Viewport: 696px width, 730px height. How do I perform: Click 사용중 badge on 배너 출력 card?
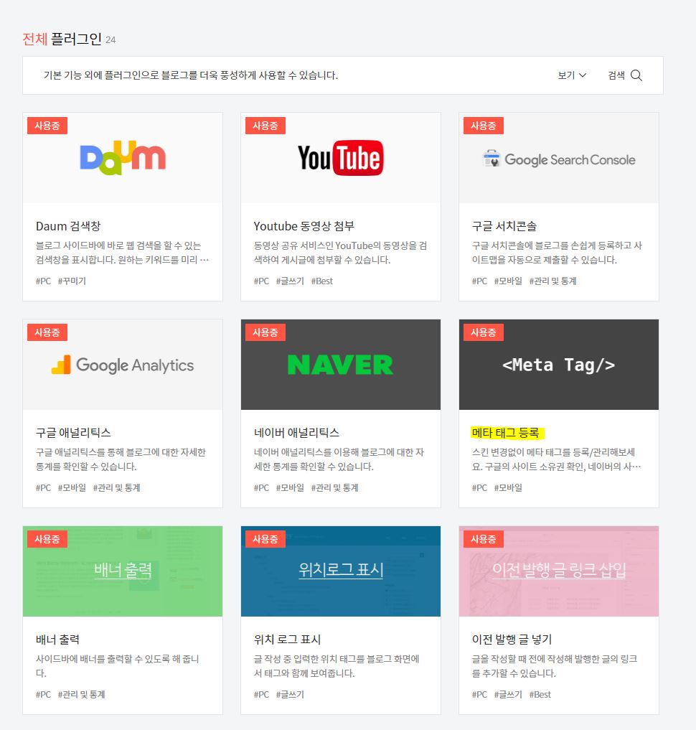click(x=47, y=539)
